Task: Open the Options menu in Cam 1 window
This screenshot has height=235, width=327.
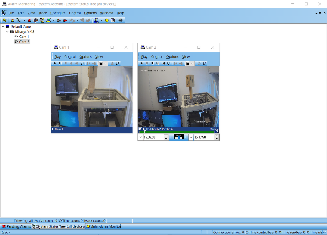Action: (x=85, y=57)
